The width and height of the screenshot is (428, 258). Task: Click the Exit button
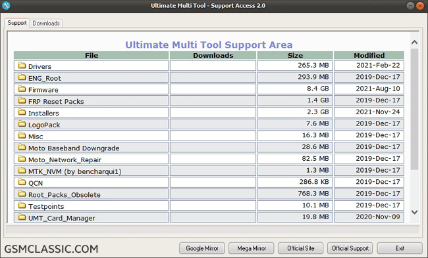400,248
